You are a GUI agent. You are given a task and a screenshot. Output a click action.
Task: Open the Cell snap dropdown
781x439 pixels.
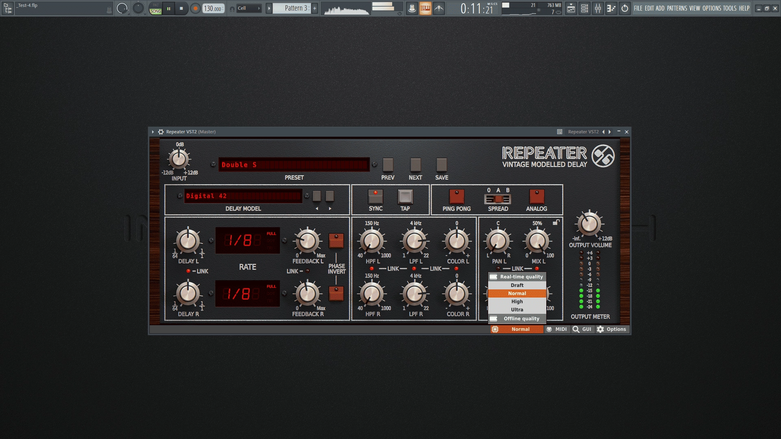pyautogui.click(x=249, y=8)
